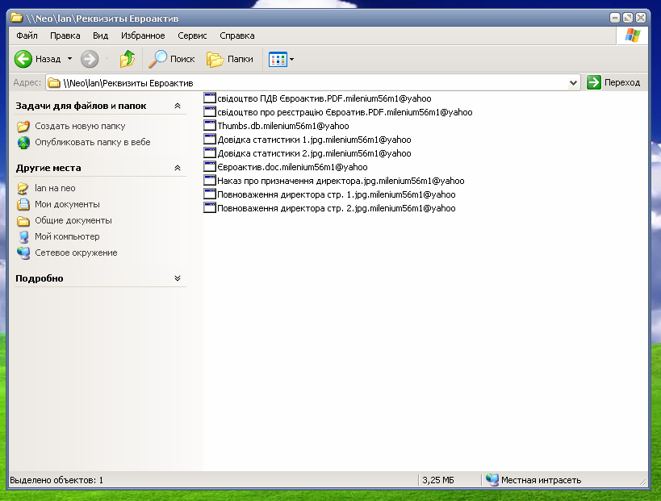The image size is (661, 501).
Task: Click inside the address path field
Action: pos(323,82)
